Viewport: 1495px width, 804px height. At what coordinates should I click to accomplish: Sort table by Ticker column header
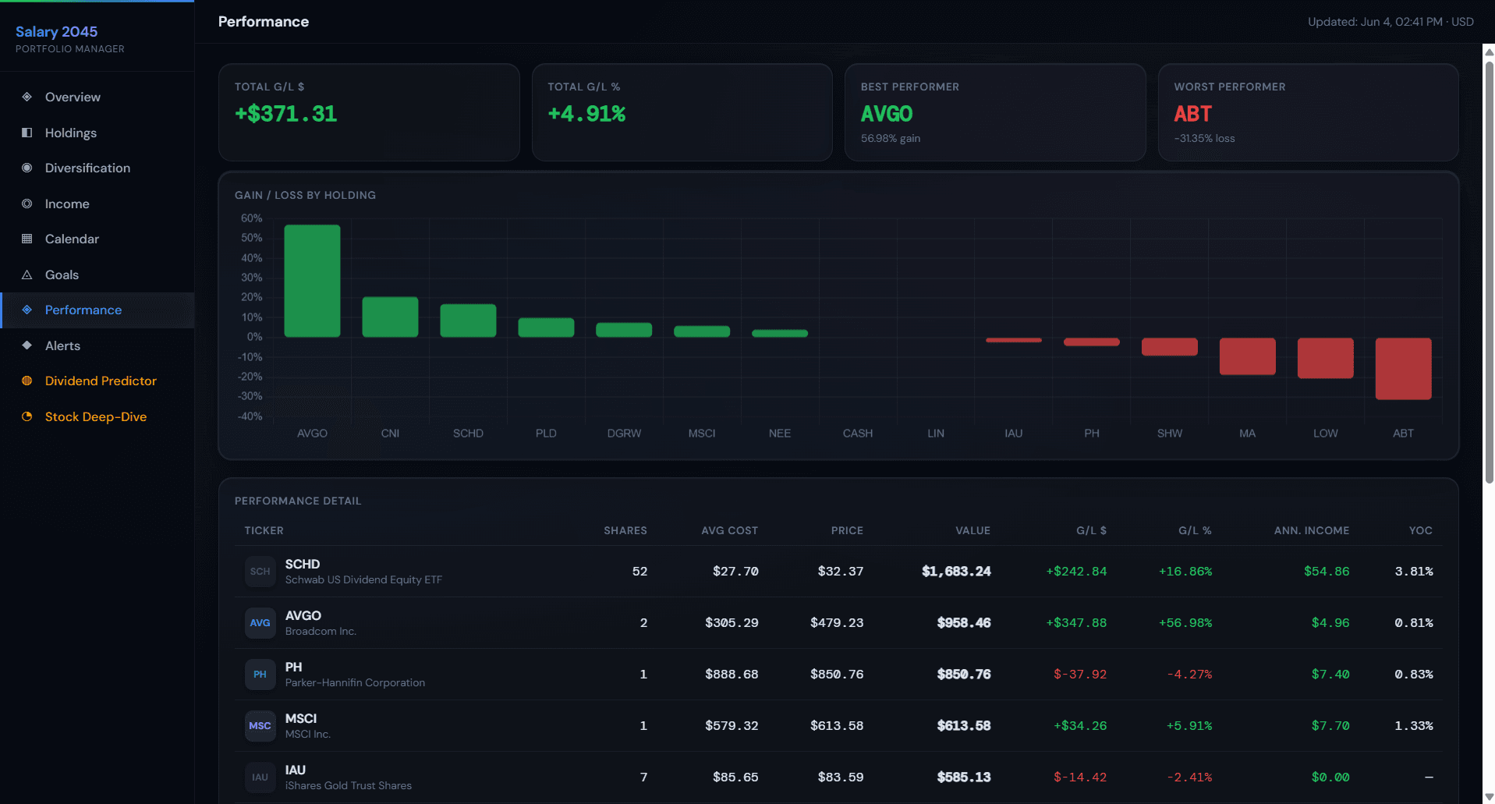(x=264, y=530)
